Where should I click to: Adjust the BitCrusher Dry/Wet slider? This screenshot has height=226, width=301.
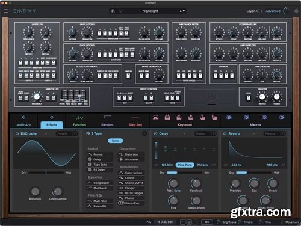(46, 173)
